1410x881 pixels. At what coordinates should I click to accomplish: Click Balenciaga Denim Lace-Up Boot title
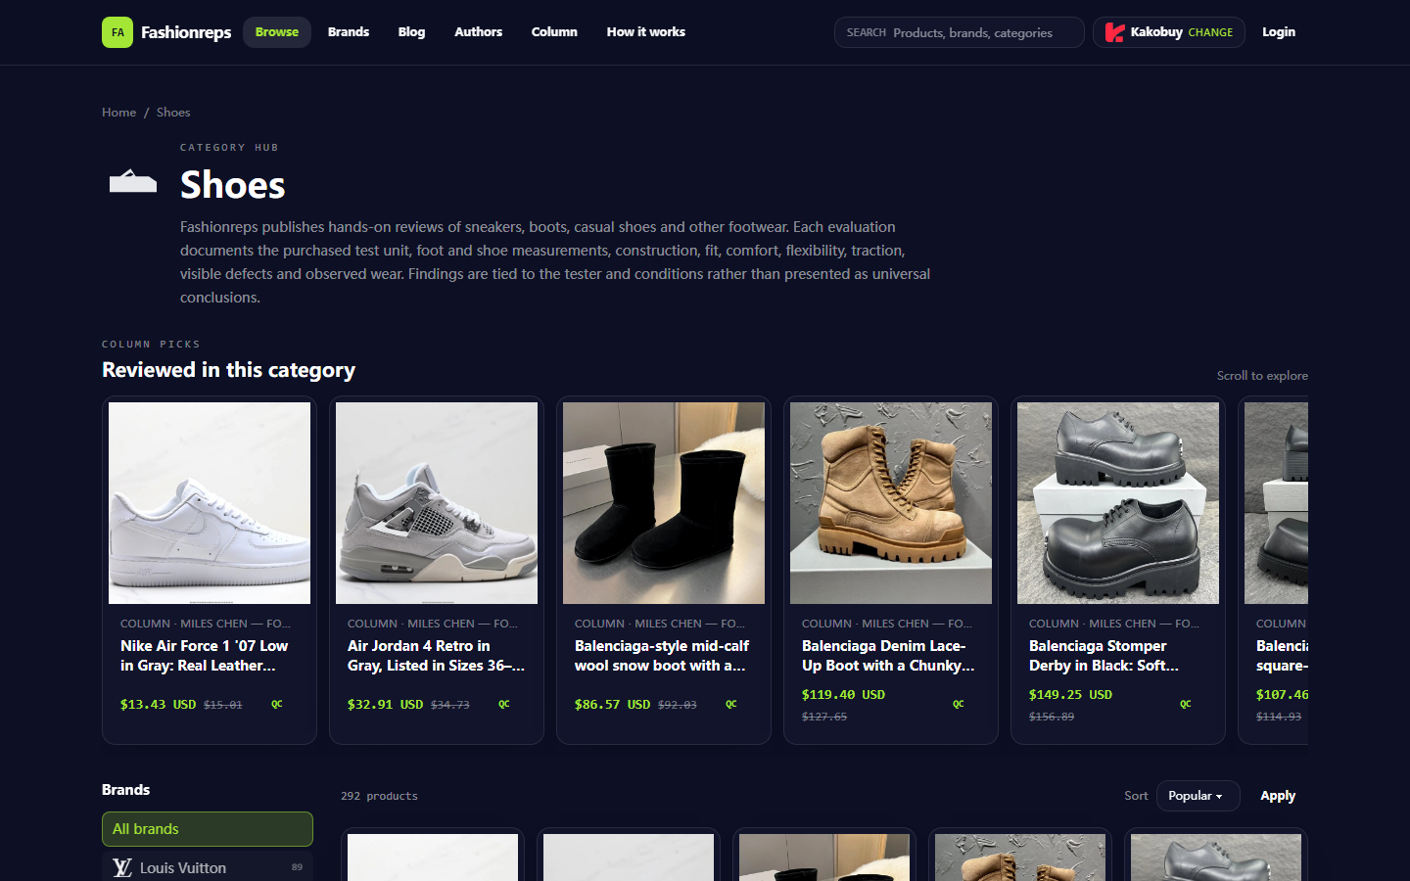pyautogui.click(x=888, y=656)
